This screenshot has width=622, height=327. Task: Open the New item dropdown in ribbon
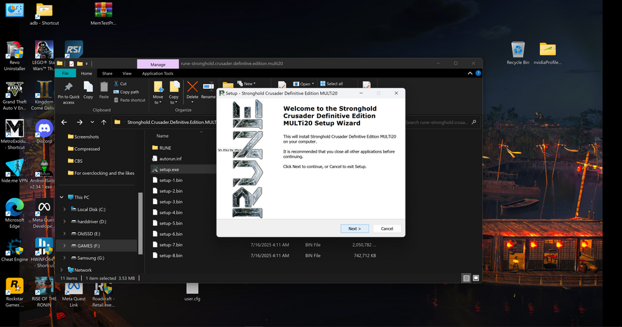(x=246, y=84)
